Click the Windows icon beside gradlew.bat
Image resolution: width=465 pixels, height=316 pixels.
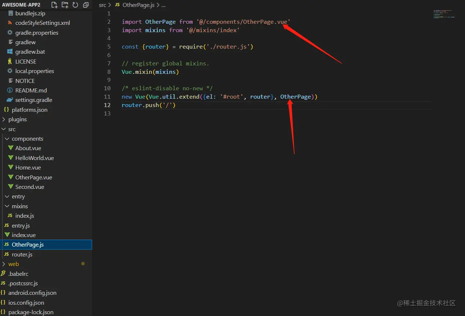coord(10,52)
